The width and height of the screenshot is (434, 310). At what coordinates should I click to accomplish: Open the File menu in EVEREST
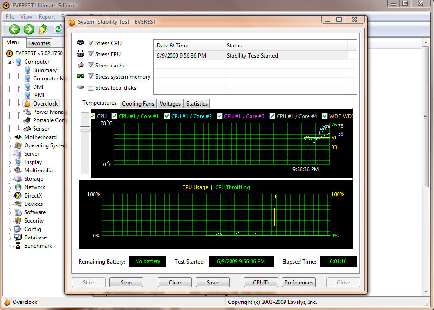coord(10,17)
